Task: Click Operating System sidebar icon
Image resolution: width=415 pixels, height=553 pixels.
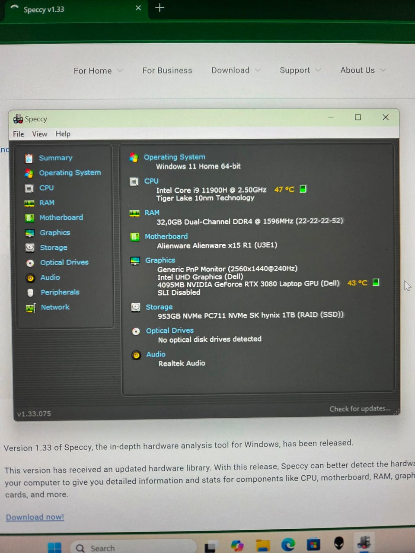Action: [29, 173]
